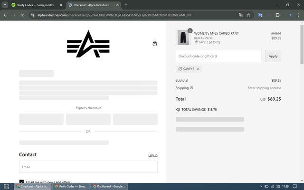304x190 pixels.
Task: Remove the SAVE15 discount code
Action: [x=198, y=69]
